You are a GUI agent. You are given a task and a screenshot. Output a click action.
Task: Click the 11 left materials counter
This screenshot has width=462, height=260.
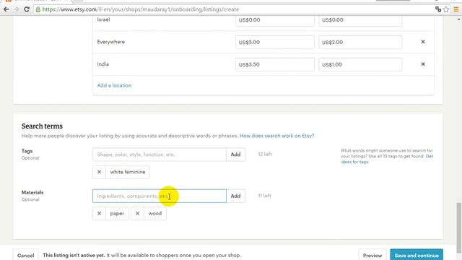(x=265, y=196)
